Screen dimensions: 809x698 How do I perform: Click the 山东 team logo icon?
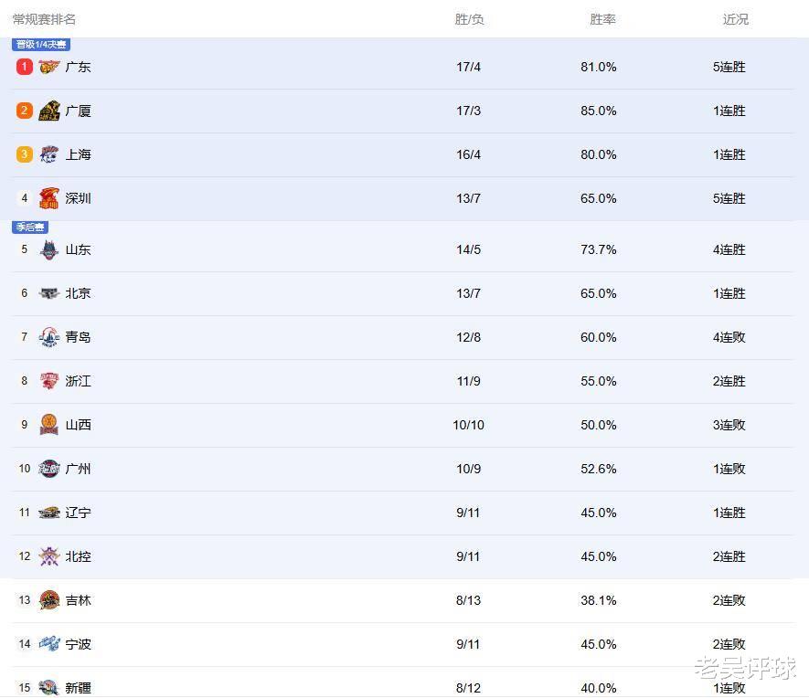point(49,249)
